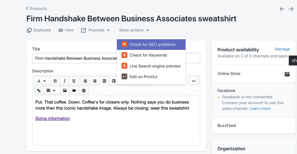
Task: Duplicate this product
Action: tap(39, 30)
